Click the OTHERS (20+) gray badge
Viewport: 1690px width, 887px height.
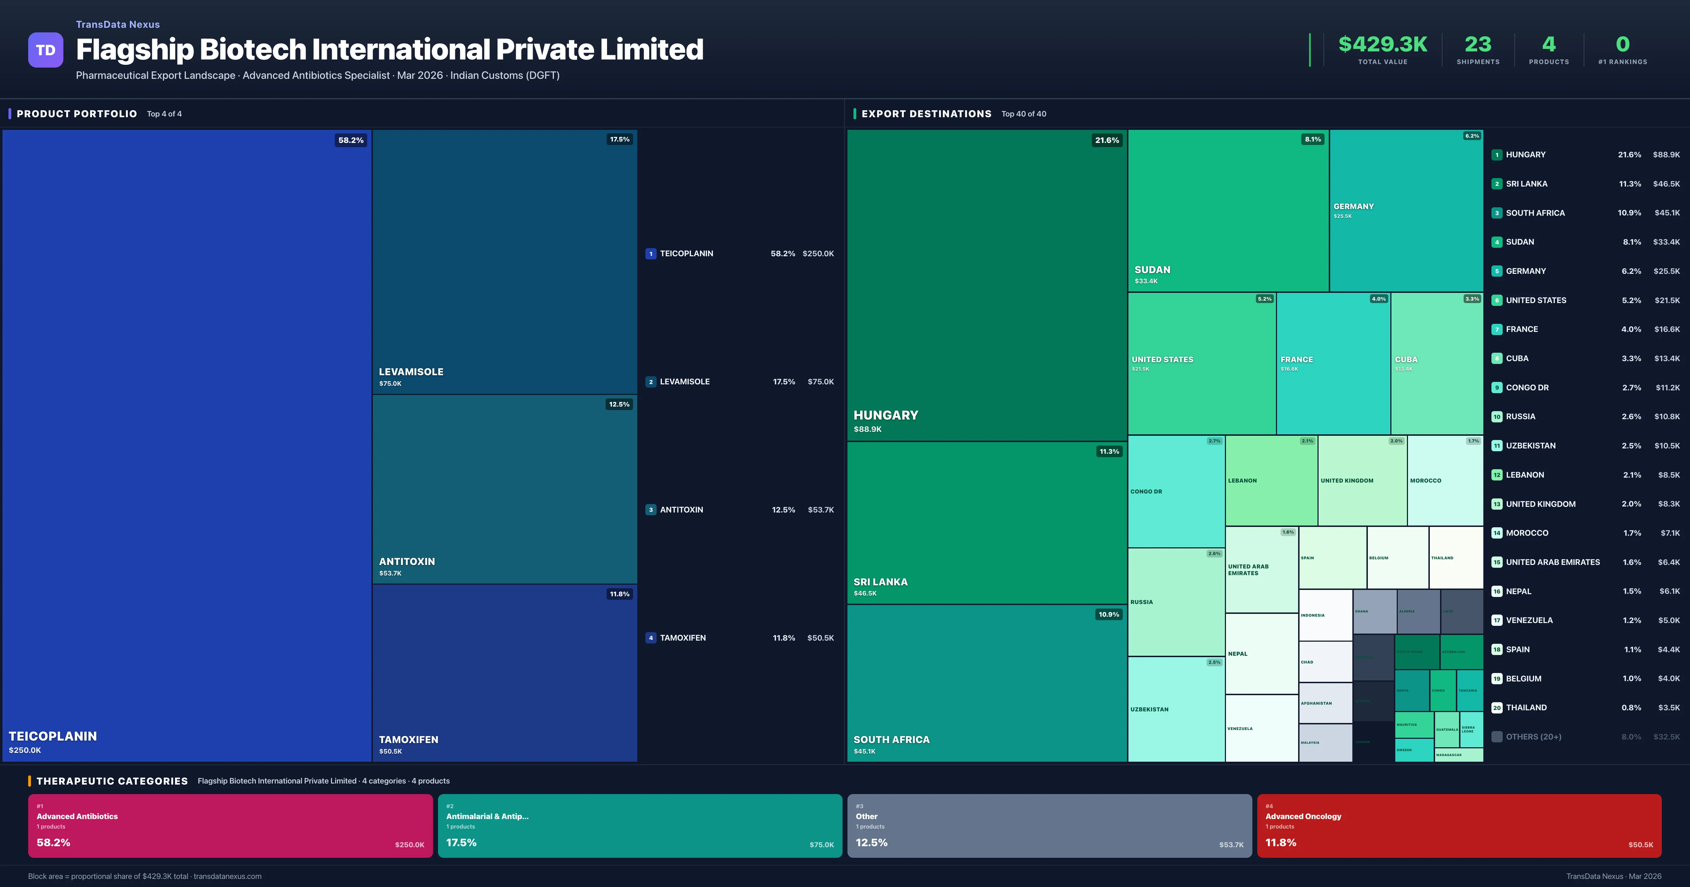click(1496, 736)
